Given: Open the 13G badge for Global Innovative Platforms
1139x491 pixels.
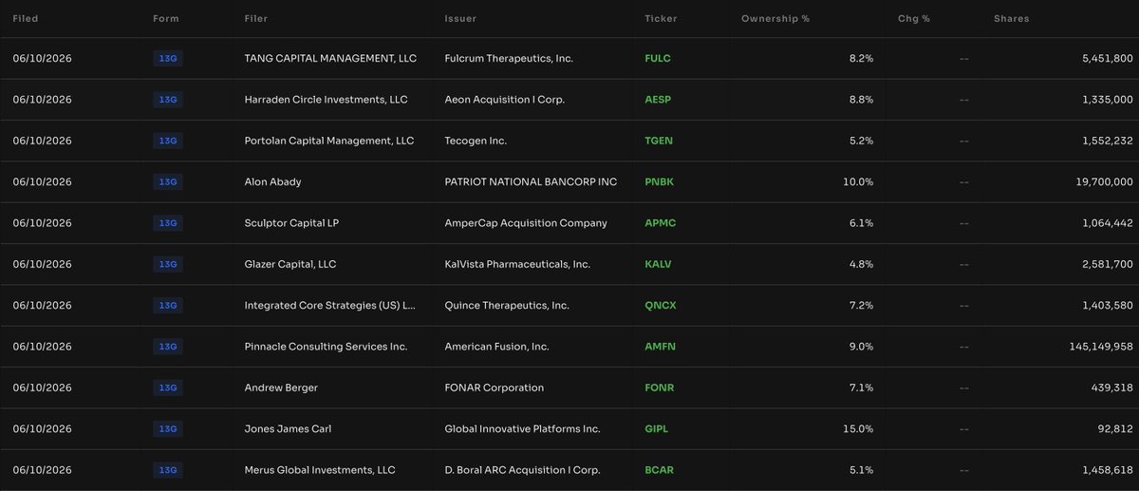Looking at the screenshot, I should point(167,429).
